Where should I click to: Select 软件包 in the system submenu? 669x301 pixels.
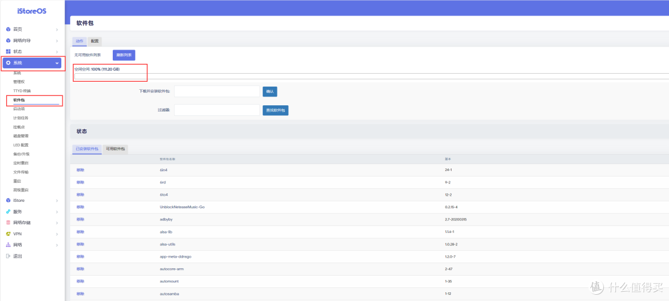[x=19, y=100]
